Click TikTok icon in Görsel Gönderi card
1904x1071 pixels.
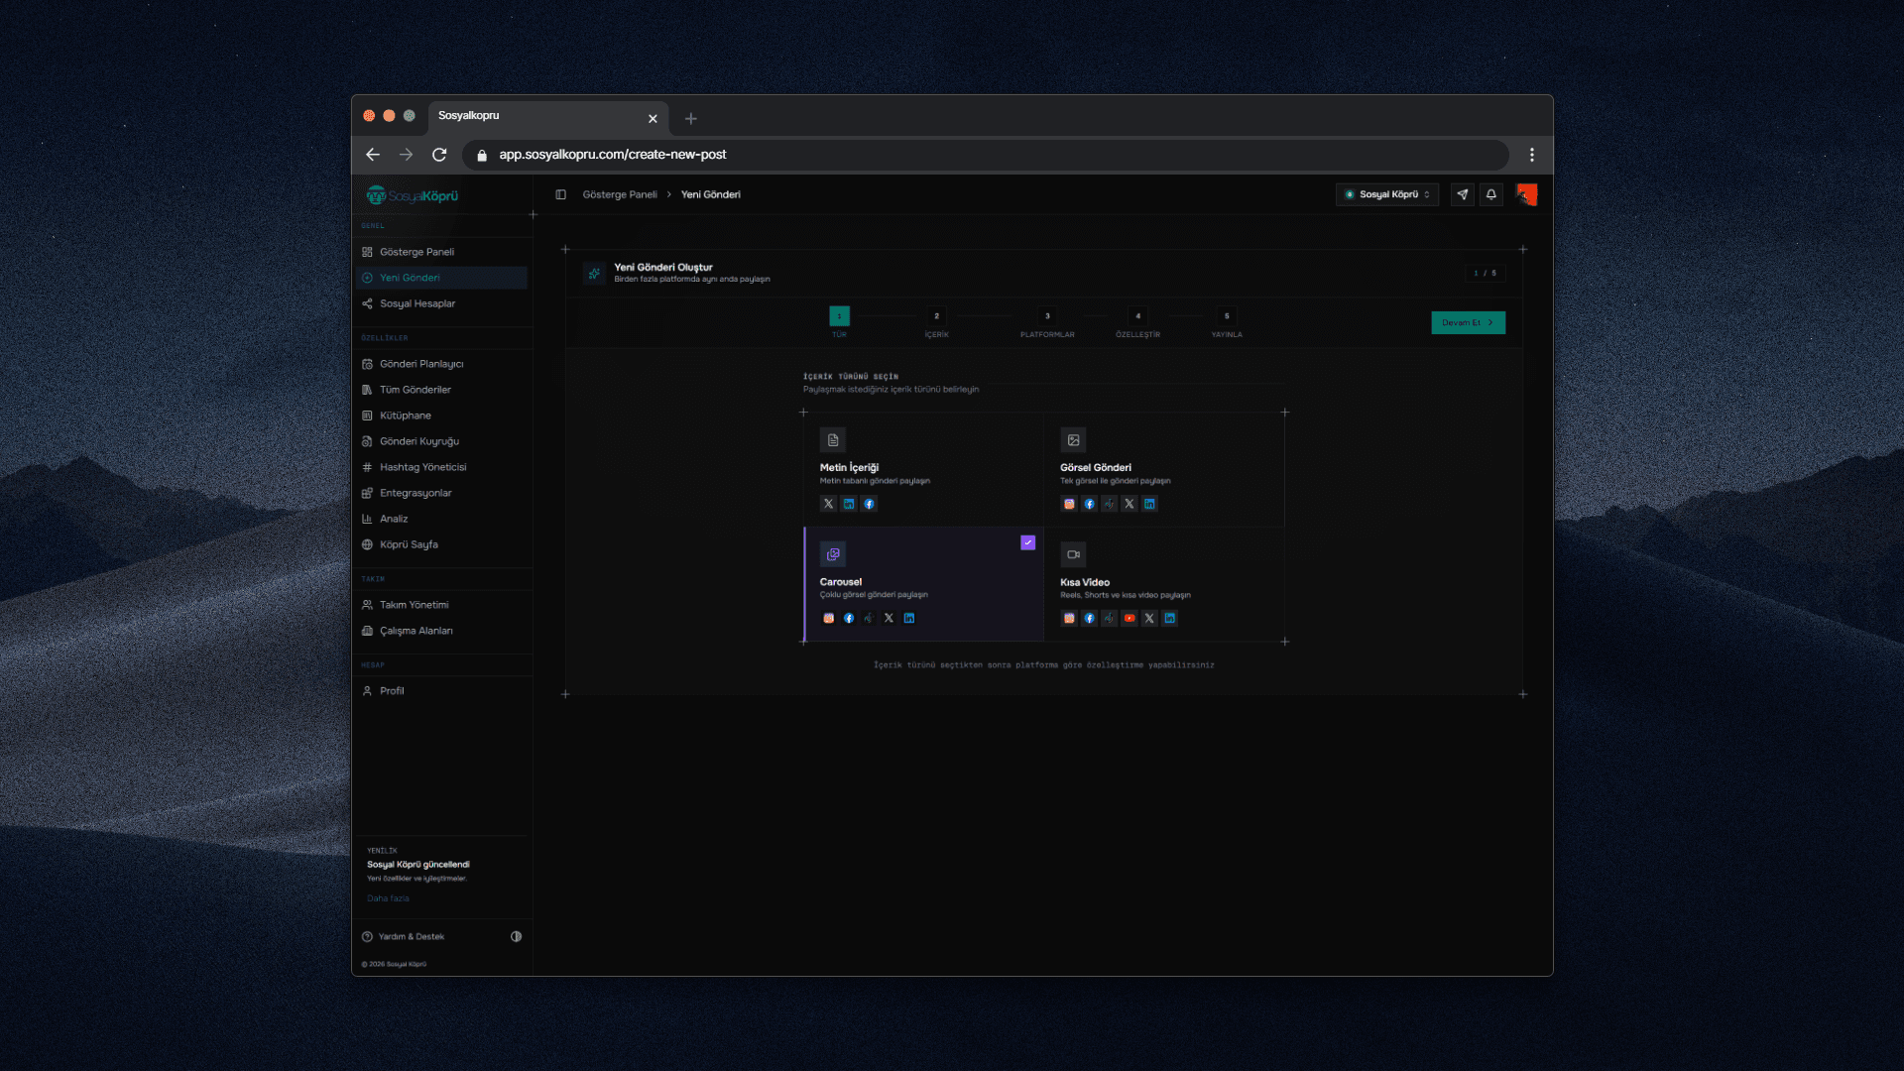[1109, 504]
